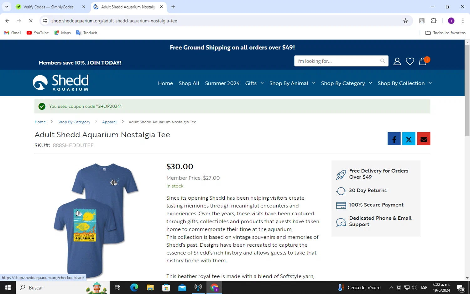Bookmark this page with star icon

[x=405, y=21]
